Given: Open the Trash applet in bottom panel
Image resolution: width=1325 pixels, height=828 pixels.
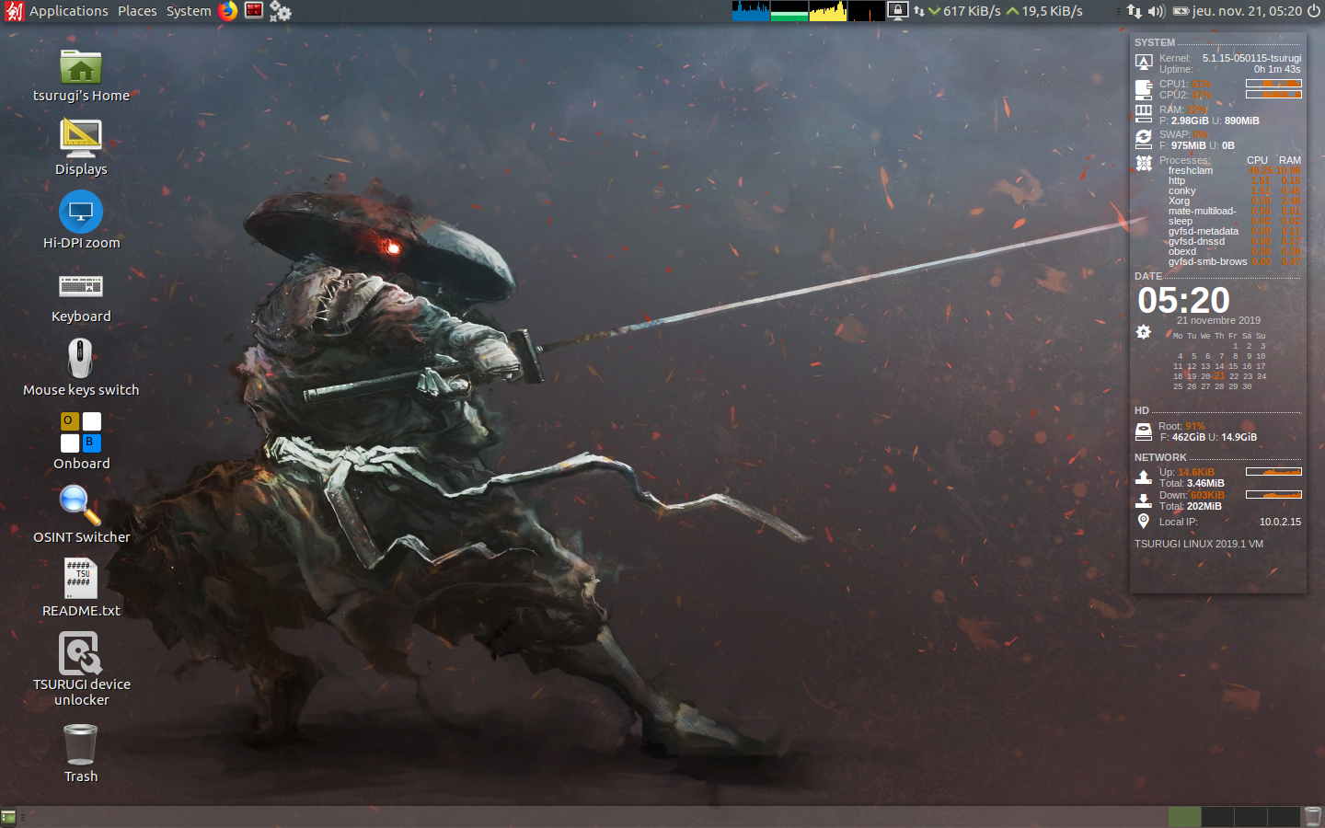Looking at the screenshot, I should pyautogui.click(x=1313, y=817).
